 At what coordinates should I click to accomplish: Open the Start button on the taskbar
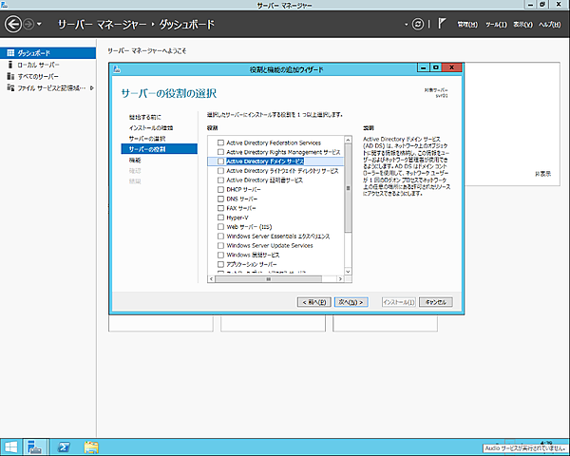click(11, 446)
